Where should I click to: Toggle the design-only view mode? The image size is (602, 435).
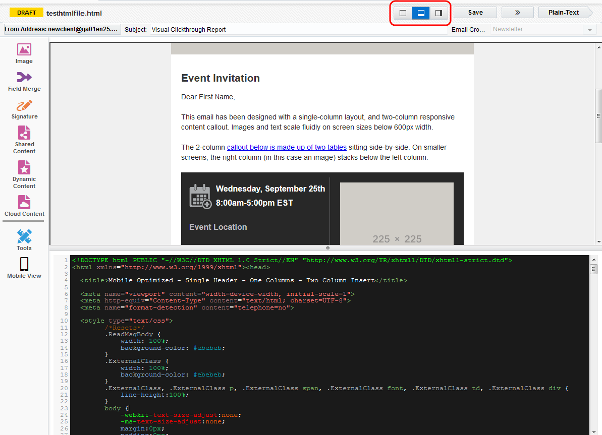point(402,13)
